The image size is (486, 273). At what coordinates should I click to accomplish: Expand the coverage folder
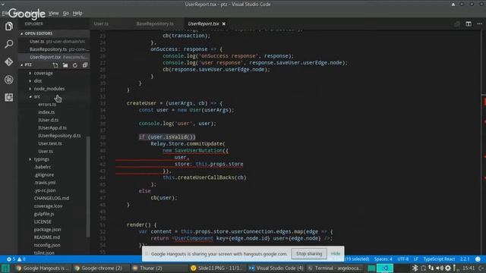pos(43,73)
